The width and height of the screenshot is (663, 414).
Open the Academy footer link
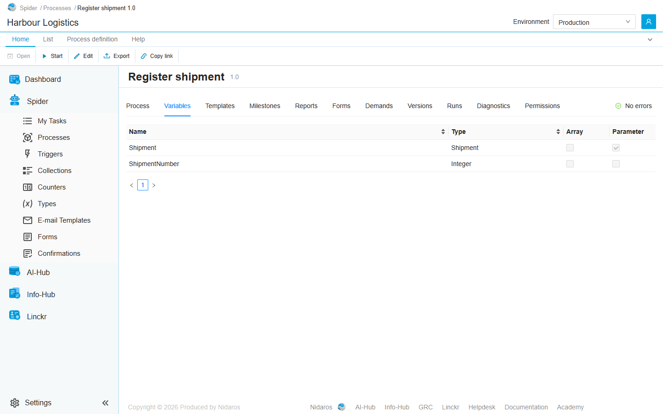tap(570, 407)
